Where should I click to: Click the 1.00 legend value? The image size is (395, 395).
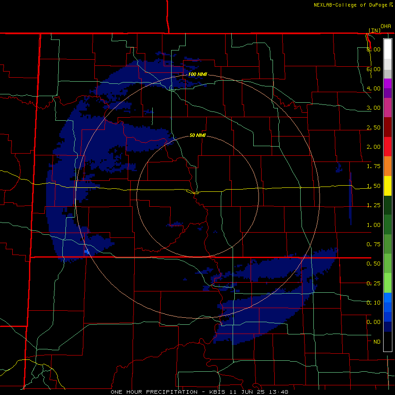pyautogui.click(x=373, y=225)
